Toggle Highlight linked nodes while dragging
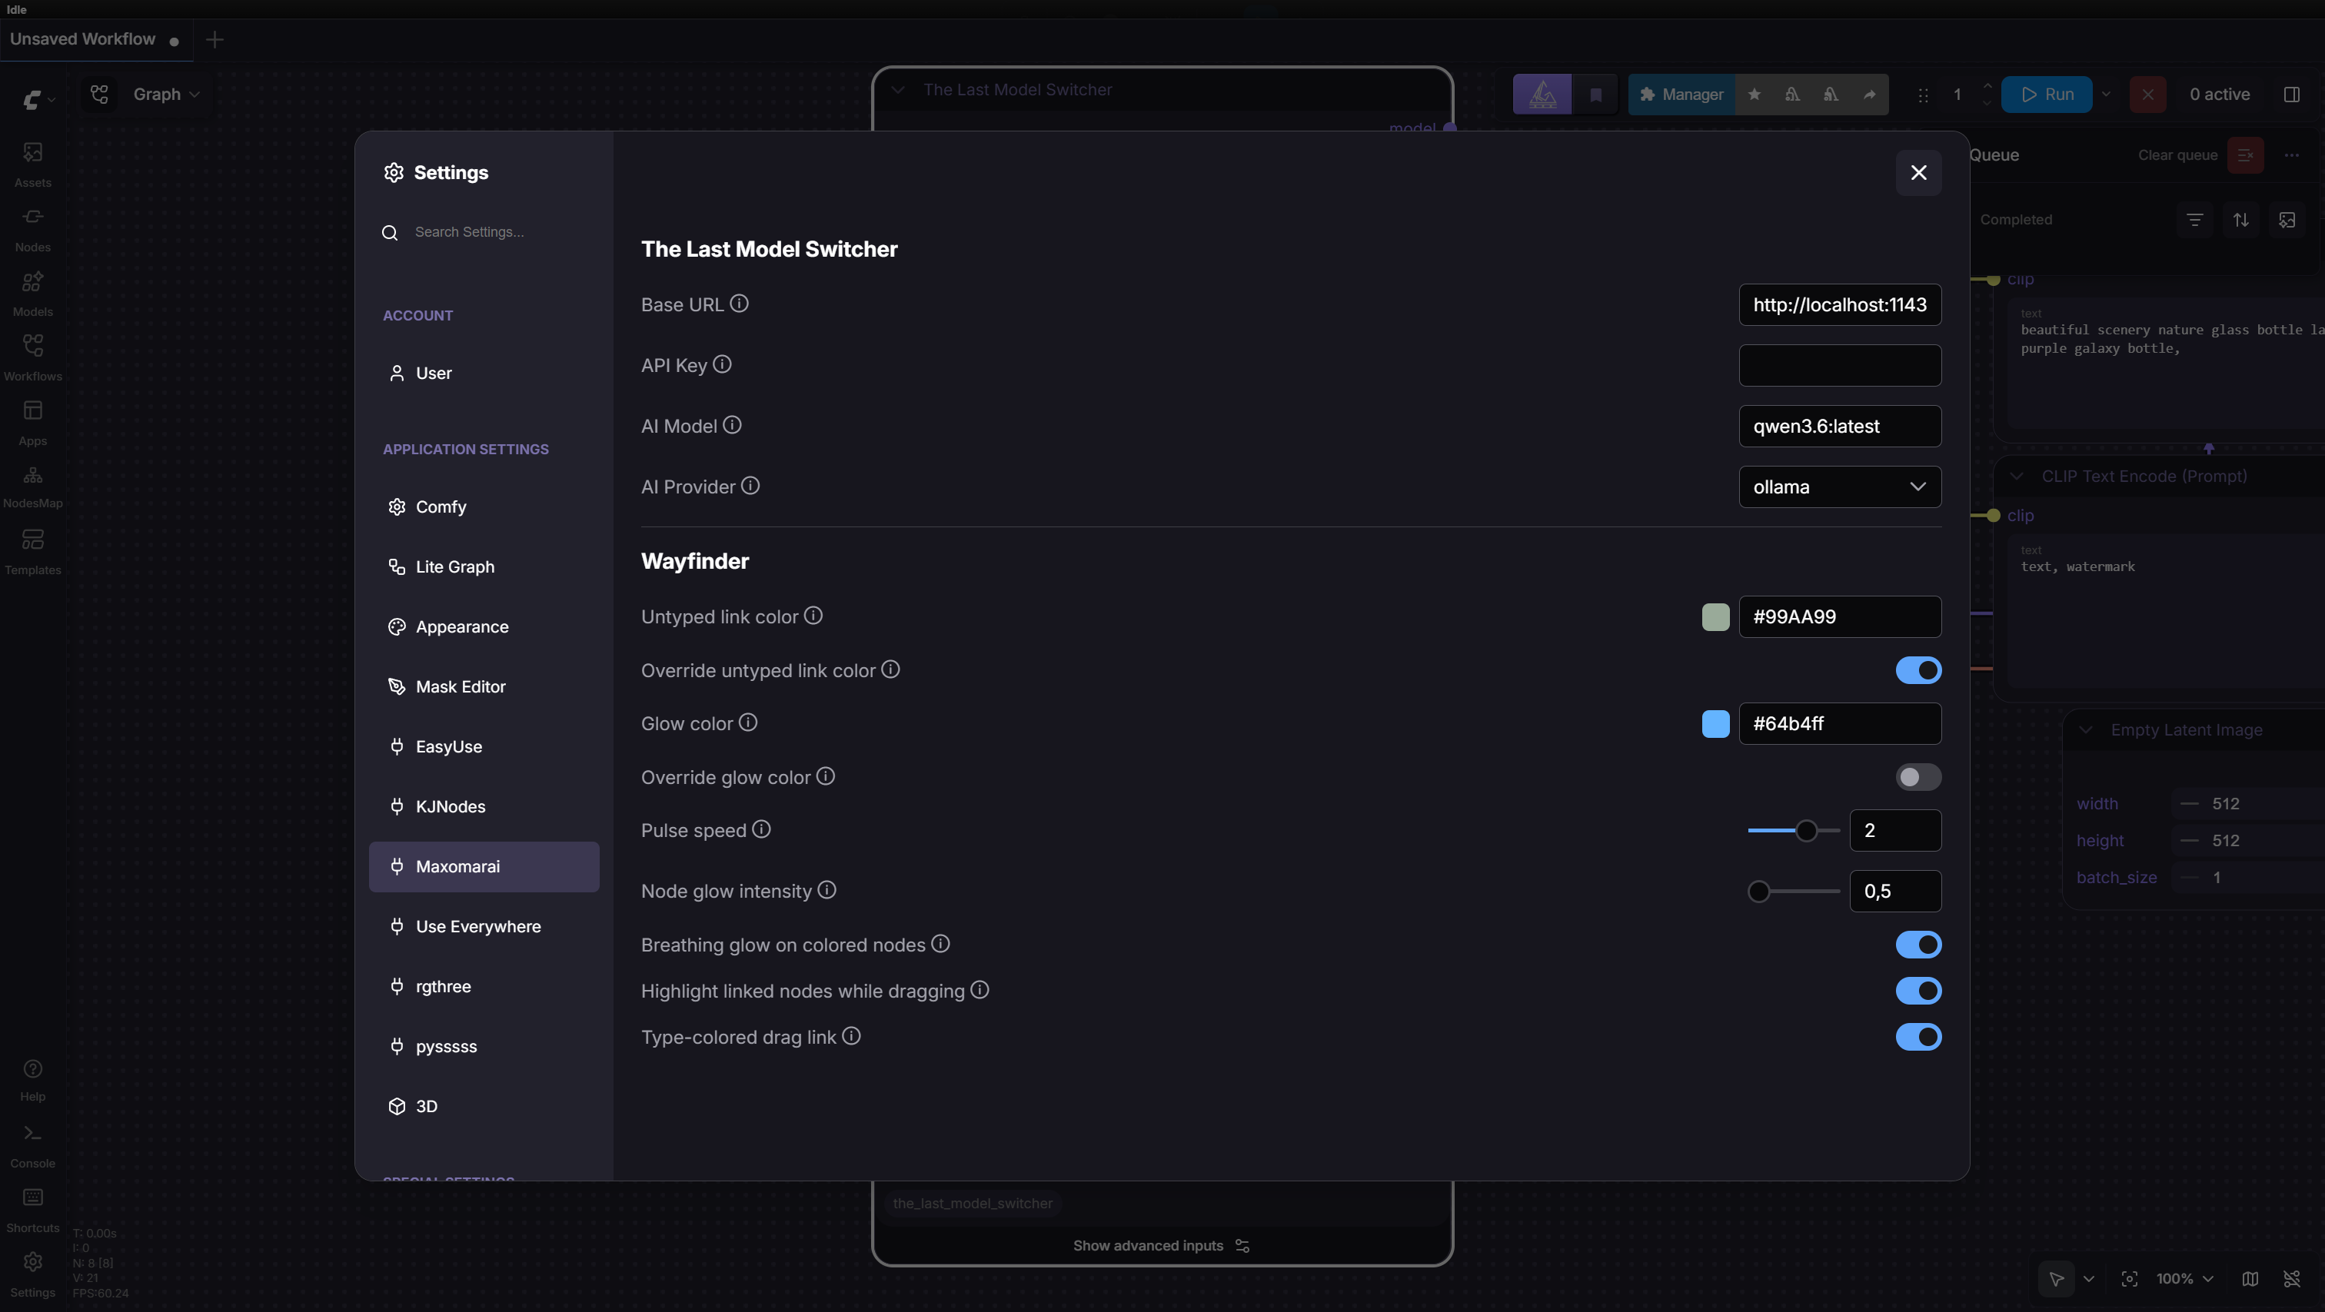Viewport: 2325px width, 1312px height. pyautogui.click(x=1918, y=991)
